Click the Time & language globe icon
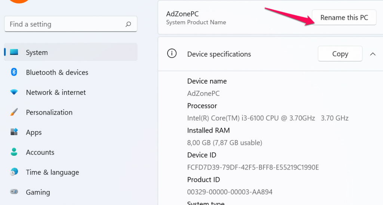383x205 pixels. (x=14, y=172)
